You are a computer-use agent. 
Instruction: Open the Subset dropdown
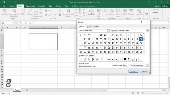(147, 31)
